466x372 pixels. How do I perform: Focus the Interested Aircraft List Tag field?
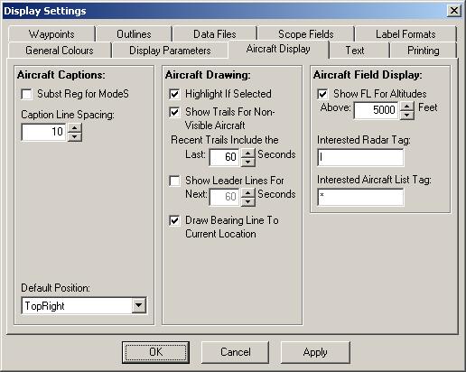(x=360, y=197)
